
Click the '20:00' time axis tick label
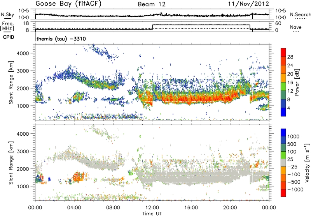tap(230, 208)
